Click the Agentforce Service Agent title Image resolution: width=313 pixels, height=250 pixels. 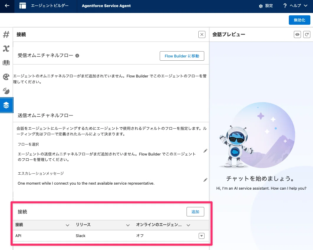click(x=106, y=6)
